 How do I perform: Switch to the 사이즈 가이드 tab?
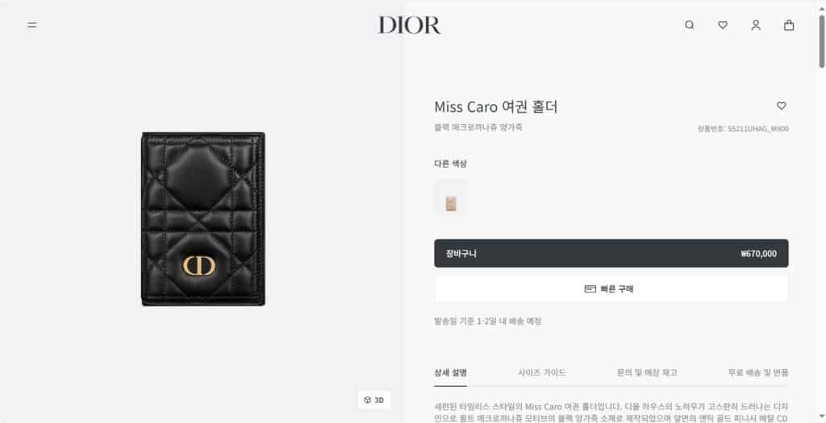541,372
